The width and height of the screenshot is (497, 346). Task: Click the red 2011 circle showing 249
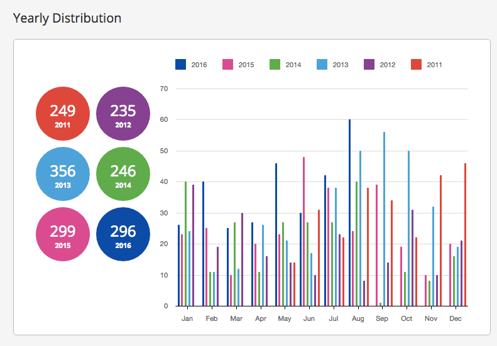(x=63, y=114)
